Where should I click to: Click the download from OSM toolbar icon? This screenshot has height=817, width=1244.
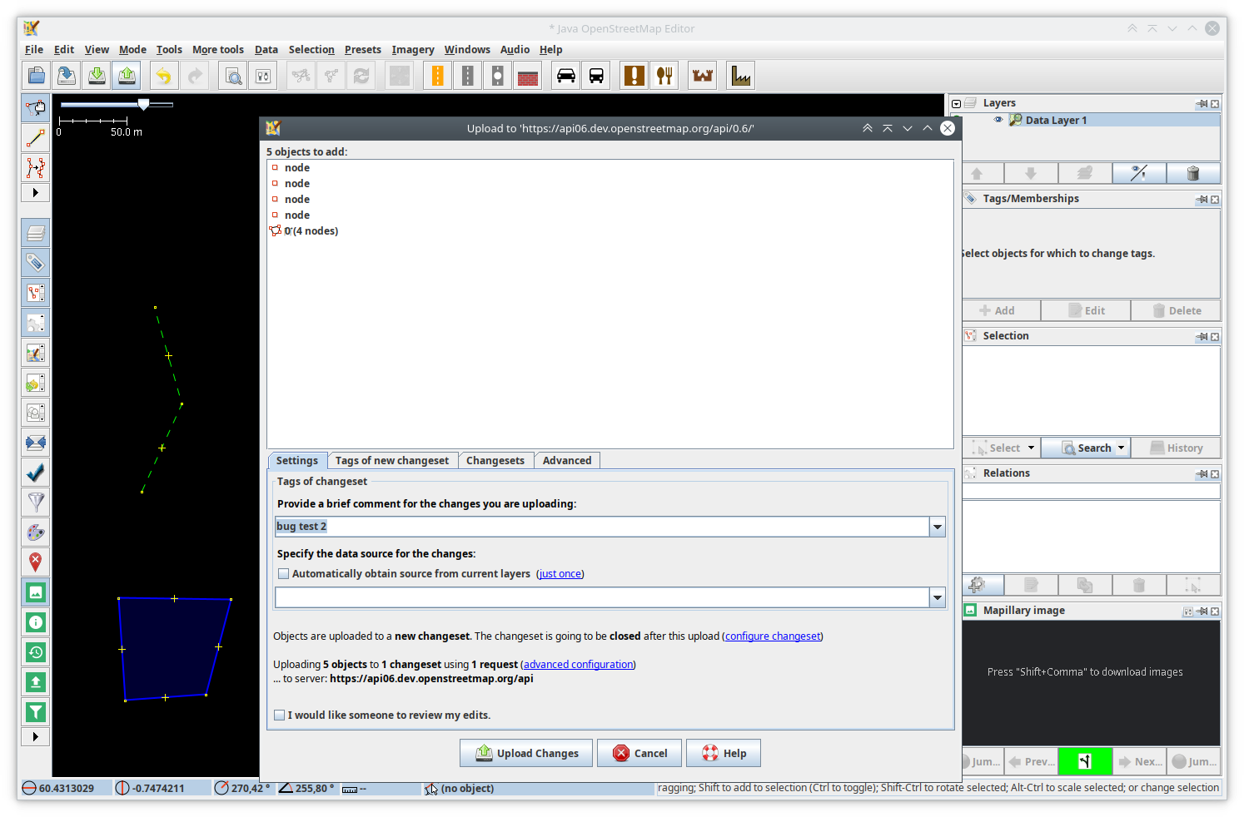point(97,77)
